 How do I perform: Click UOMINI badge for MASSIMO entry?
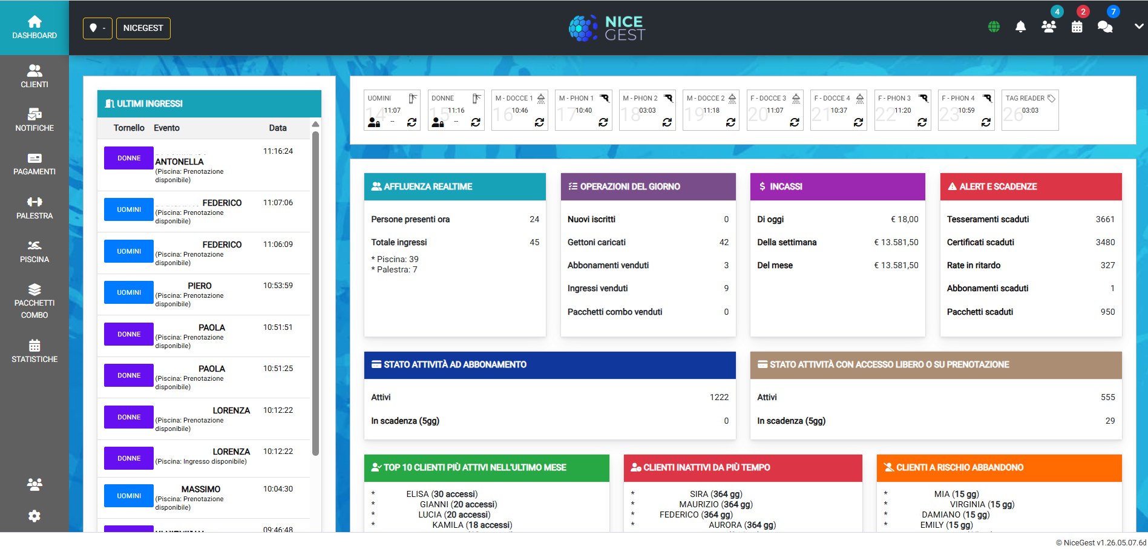pos(129,496)
